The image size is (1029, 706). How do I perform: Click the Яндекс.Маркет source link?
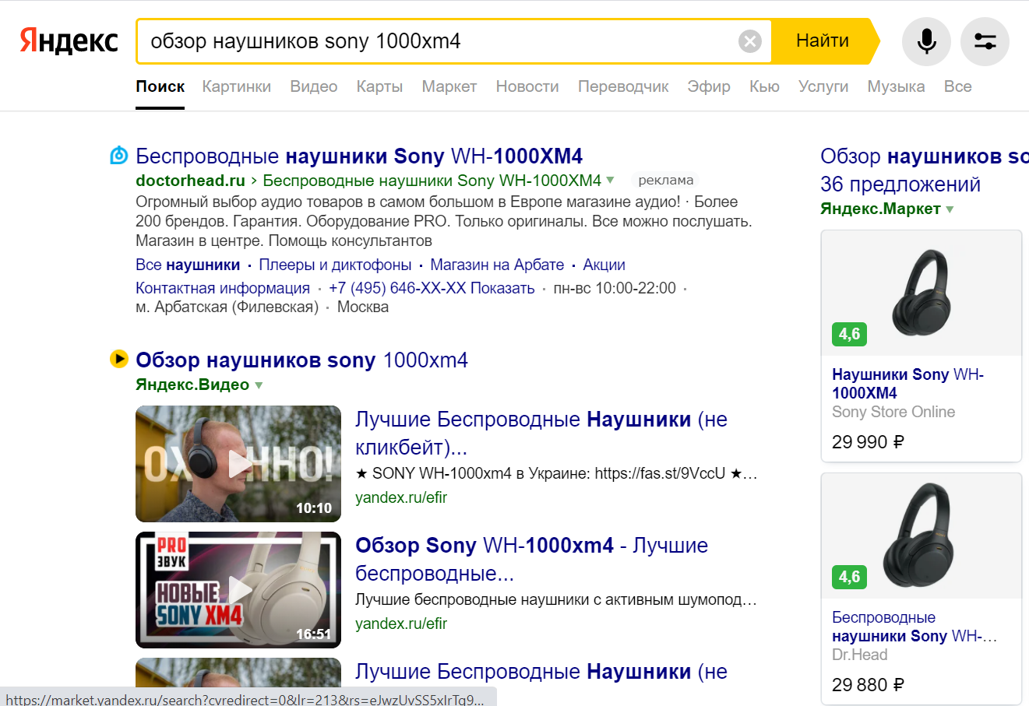(880, 209)
